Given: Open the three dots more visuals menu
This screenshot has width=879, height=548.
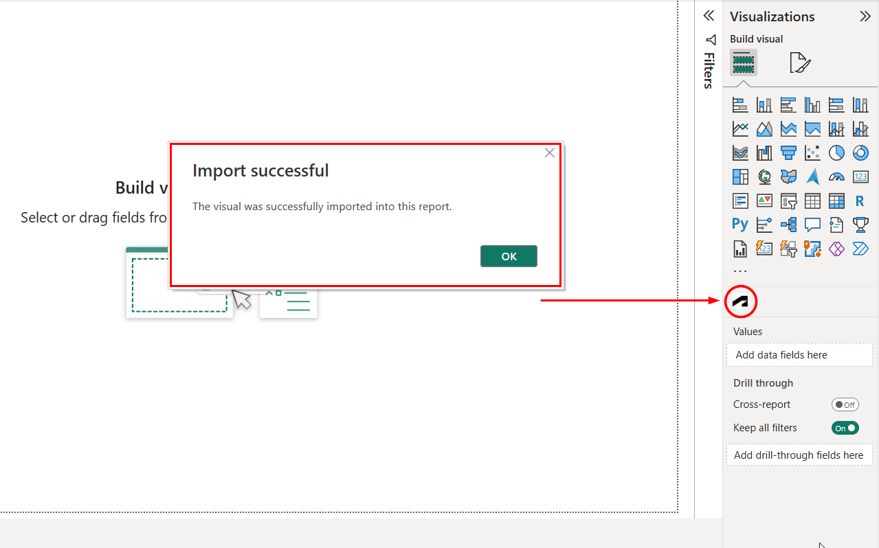Looking at the screenshot, I should (739, 271).
